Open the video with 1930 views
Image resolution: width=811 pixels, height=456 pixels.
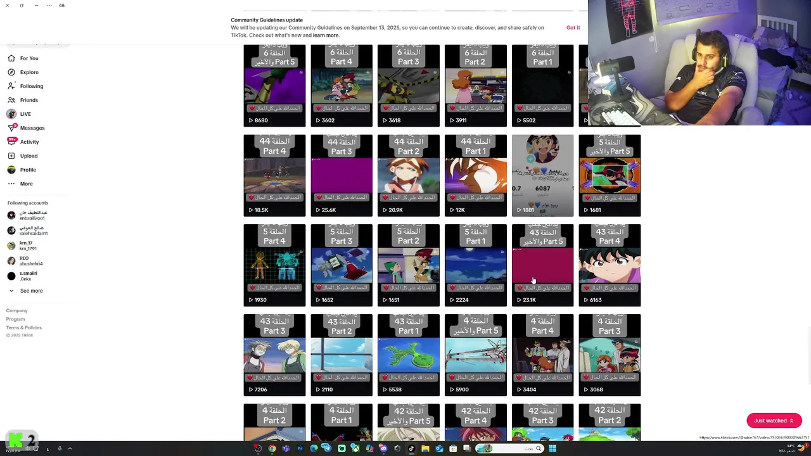click(274, 265)
